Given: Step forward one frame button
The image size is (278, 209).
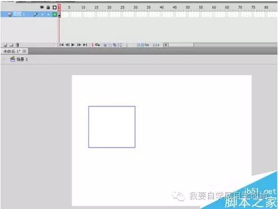Looking at the screenshot, I should pos(79,45).
